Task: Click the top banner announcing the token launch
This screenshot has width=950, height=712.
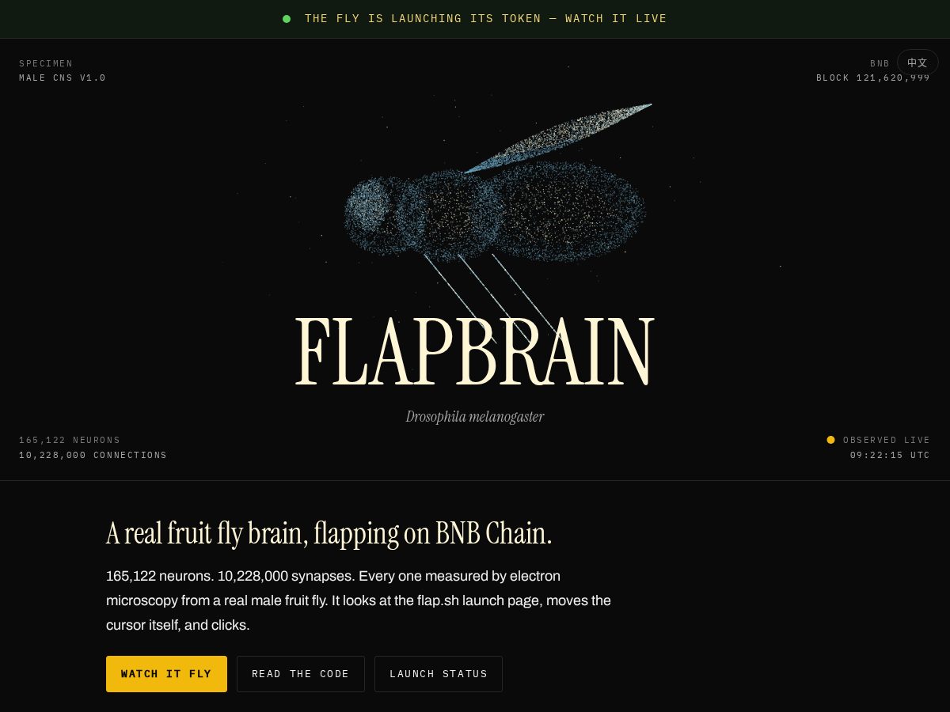Action: point(475,19)
